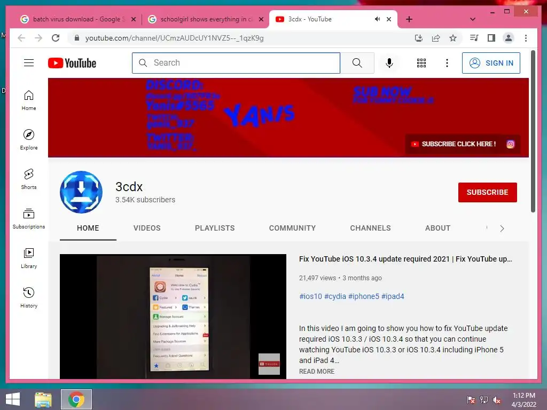The image size is (547, 410).
Task: Click the 3cdx channel avatar
Action: click(x=81, y=192)
